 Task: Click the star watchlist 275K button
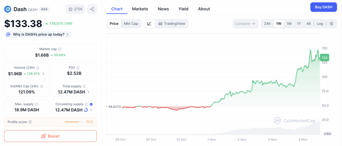[x=75, y=9]
